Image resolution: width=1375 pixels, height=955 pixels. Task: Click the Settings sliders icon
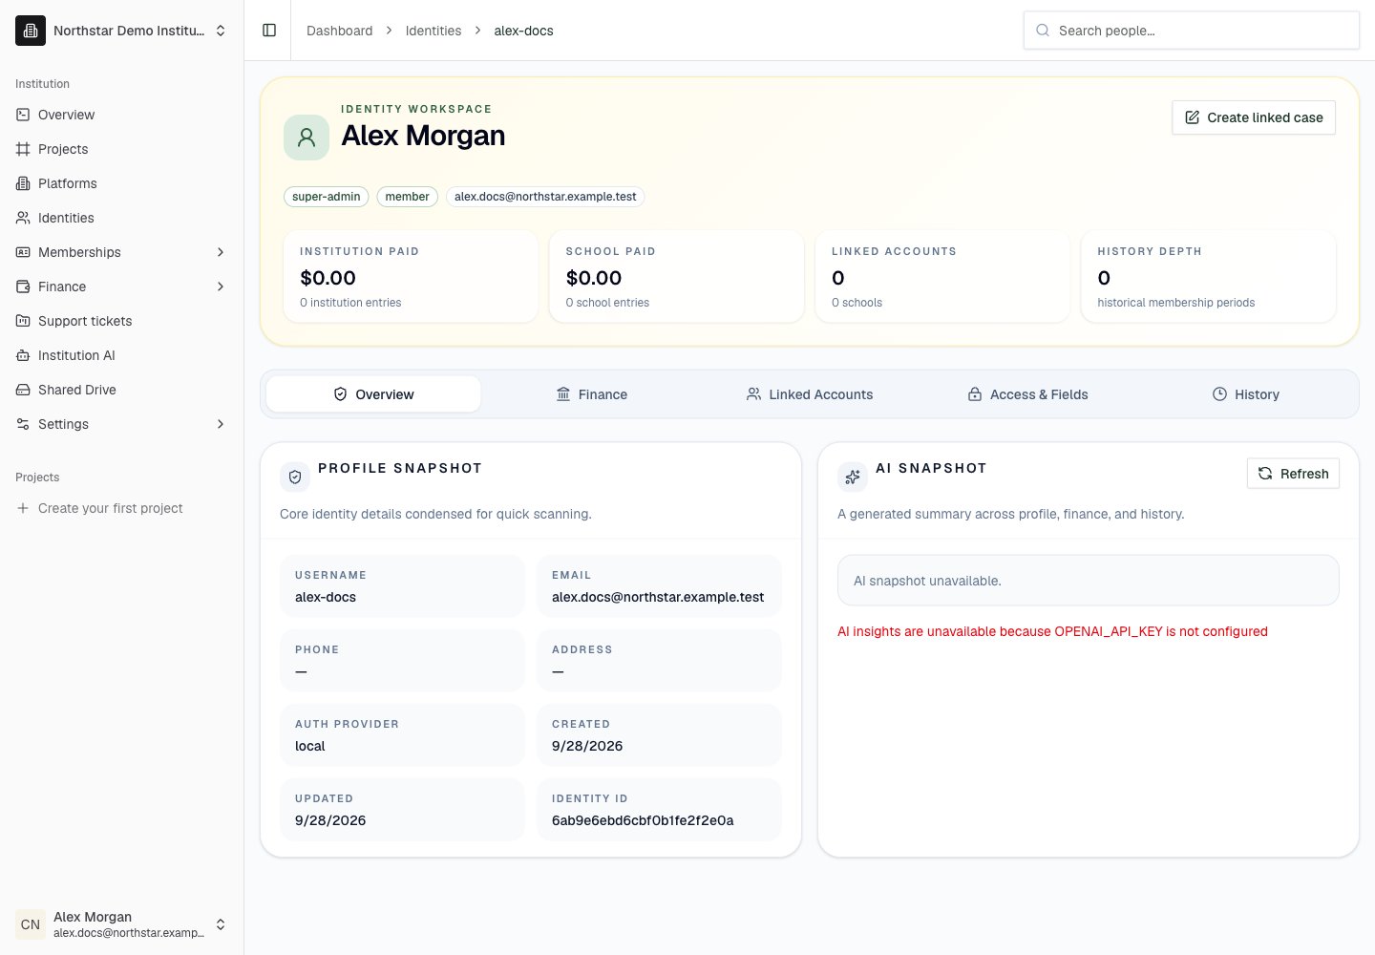[23, 424]
